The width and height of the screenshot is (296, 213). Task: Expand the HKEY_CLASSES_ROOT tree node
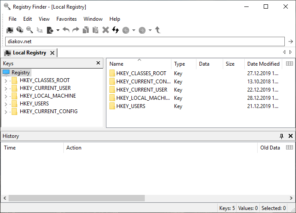[x=6, y=80]
